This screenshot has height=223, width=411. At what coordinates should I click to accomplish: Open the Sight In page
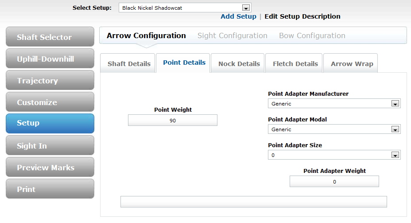pos(50,146)
